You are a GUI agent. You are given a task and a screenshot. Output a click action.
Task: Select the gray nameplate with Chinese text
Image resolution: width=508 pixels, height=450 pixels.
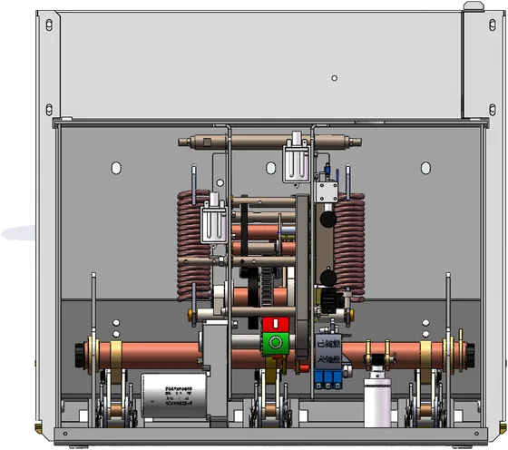tap(328, 352)
